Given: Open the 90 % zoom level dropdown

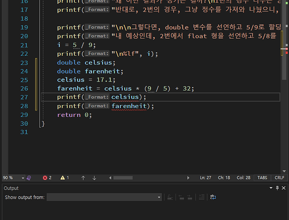Looking at the screenshot, I should click(x=23, y=178).
